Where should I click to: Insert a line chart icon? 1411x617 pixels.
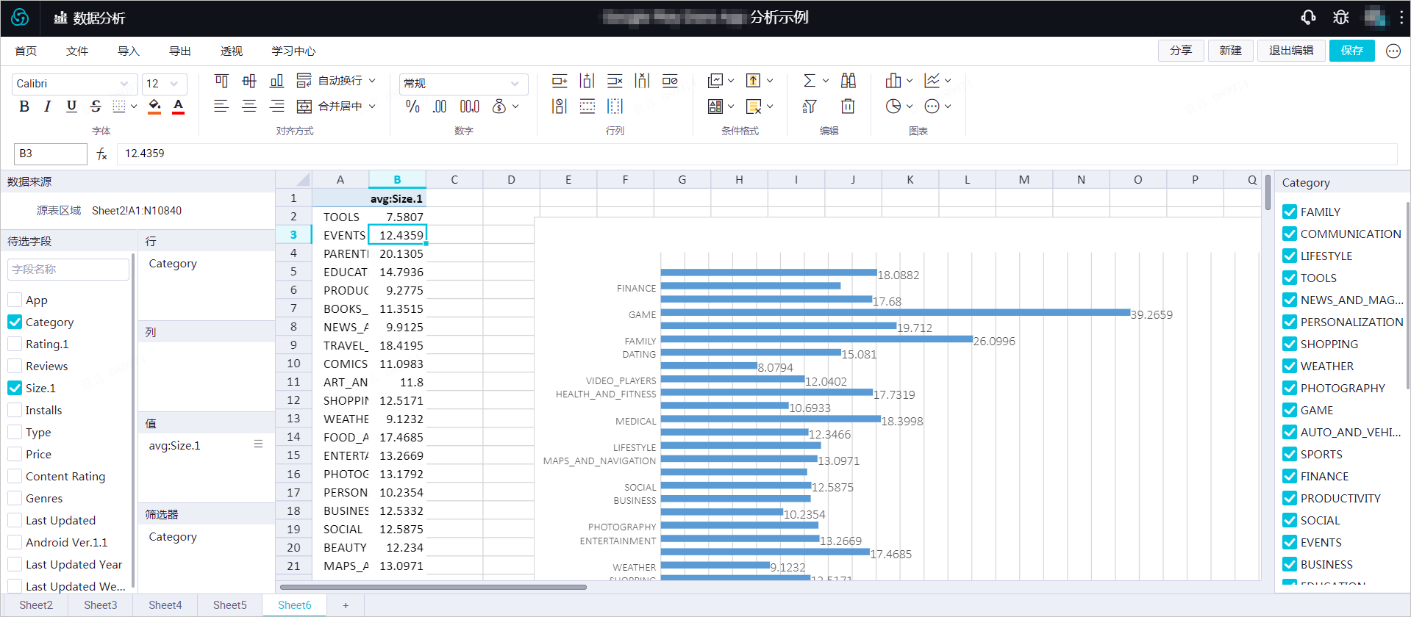932,80
